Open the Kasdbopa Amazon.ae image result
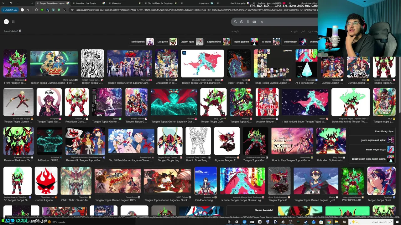 [x=206, y=181]
